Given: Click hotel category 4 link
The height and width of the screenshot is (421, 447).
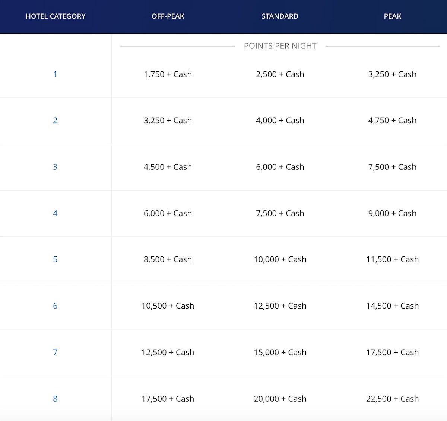Looking at the screenshot, I should [55, 213].
